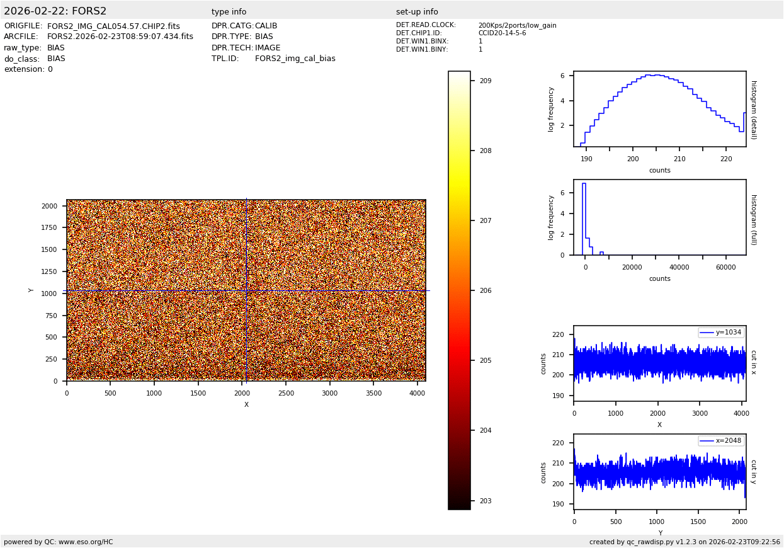Click the bias frame image display

pos(246,290)
